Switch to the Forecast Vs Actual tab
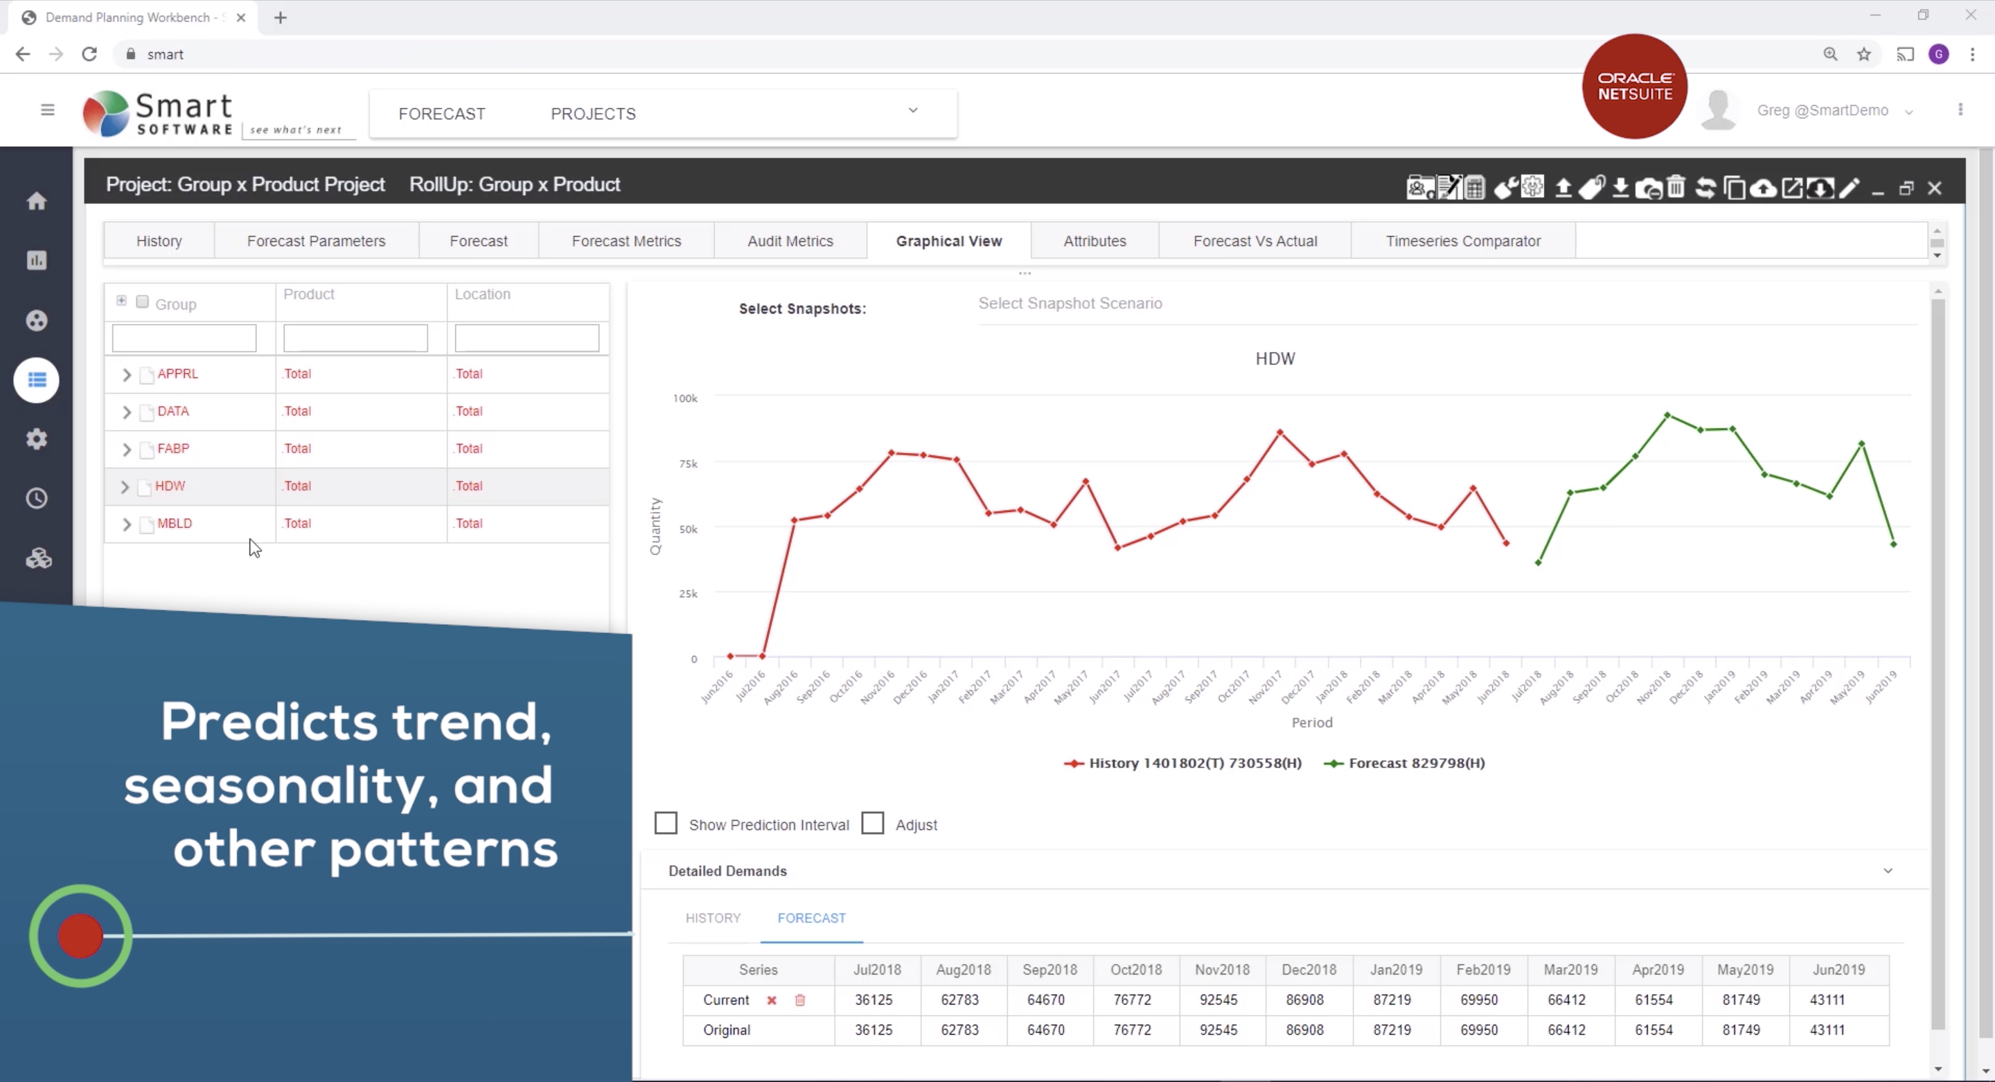This screenshot has height=1082, width=1995. [x=1254, y=240]
